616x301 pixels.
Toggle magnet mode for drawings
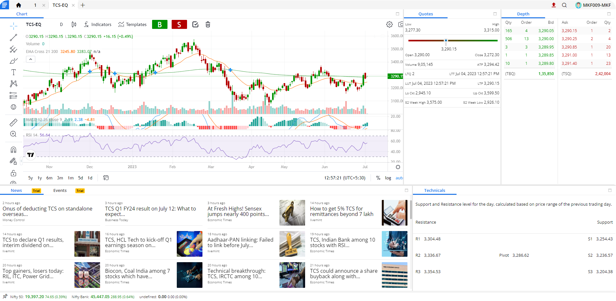13,150
